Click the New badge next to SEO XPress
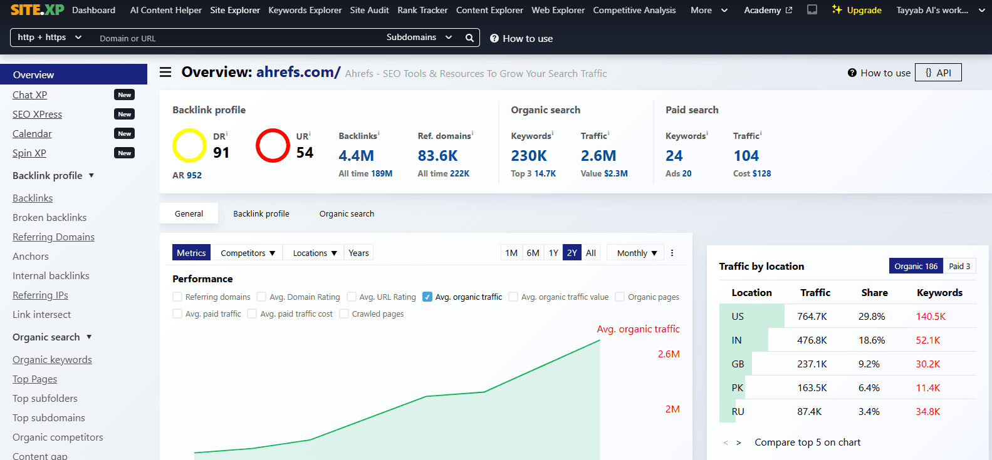The width and height of the screenshot is (992, 460). [x=125, y=114]
